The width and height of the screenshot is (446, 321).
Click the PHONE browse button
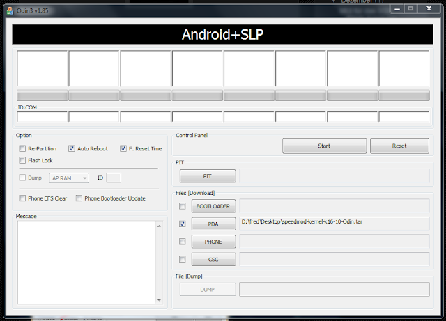click(x=214, y=242)
